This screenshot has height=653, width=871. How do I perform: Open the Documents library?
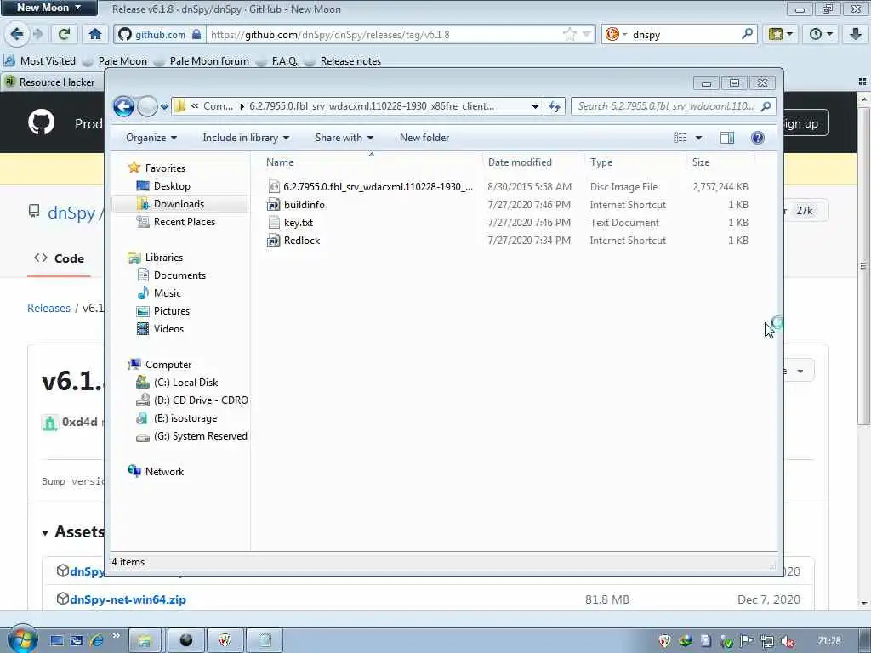pyautogui.click(x=179, y=275)
